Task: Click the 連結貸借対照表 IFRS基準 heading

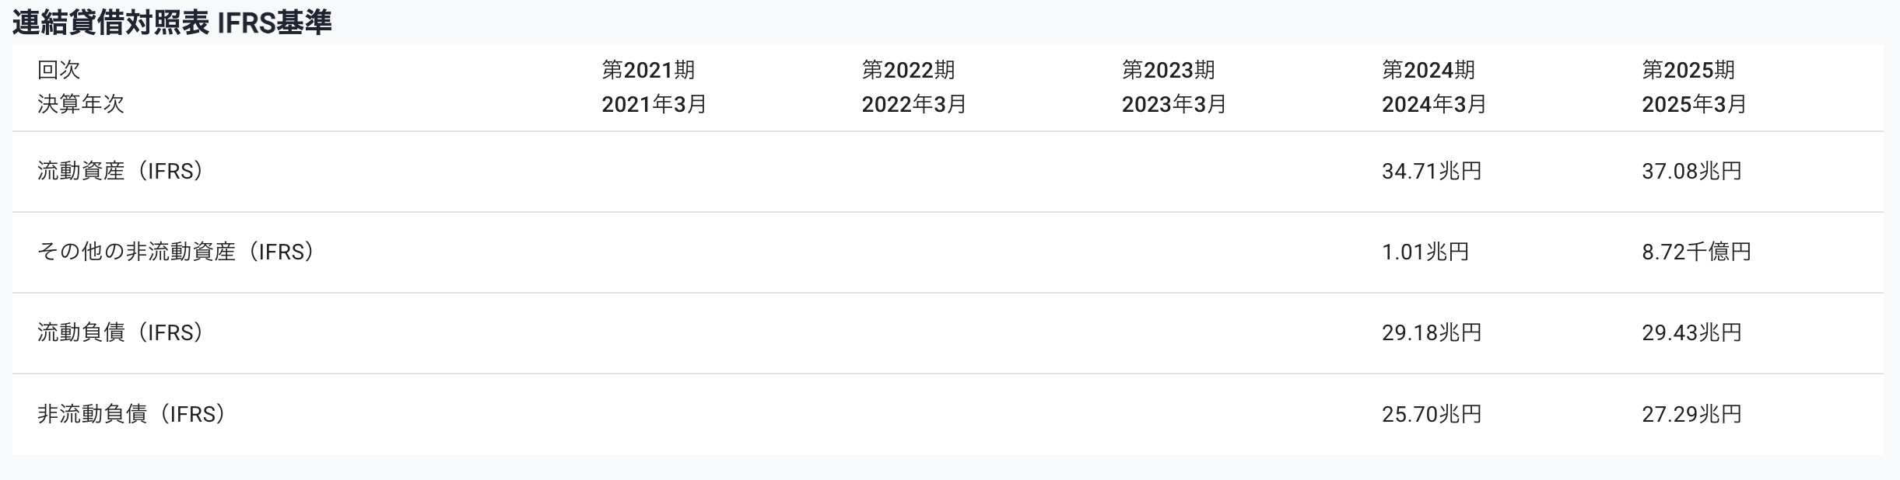Action: (172, 23)
